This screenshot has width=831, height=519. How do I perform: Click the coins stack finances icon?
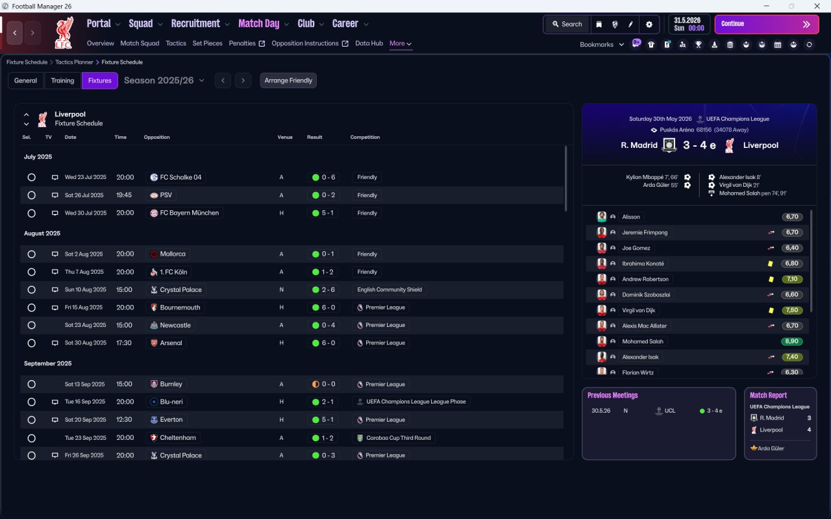tap(730, 45)
